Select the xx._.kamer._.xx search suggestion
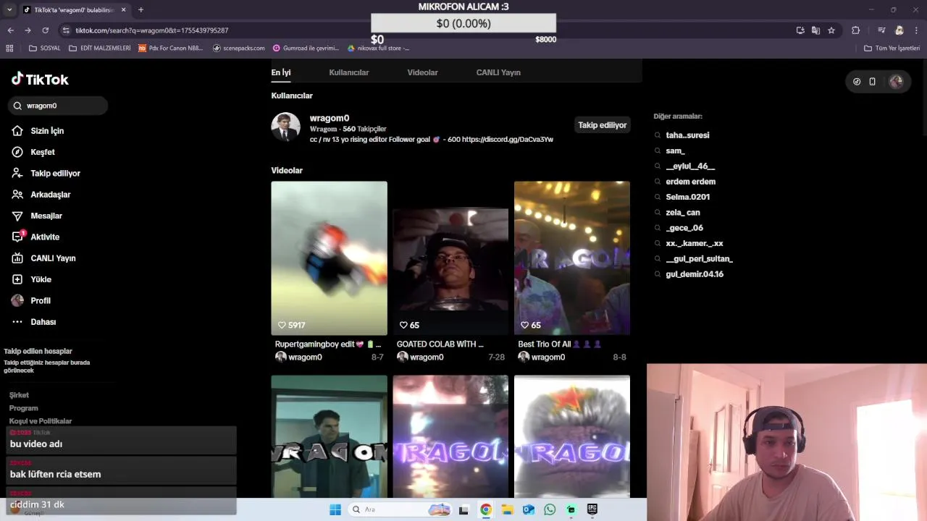927x521 pixels. click(694, 243)
